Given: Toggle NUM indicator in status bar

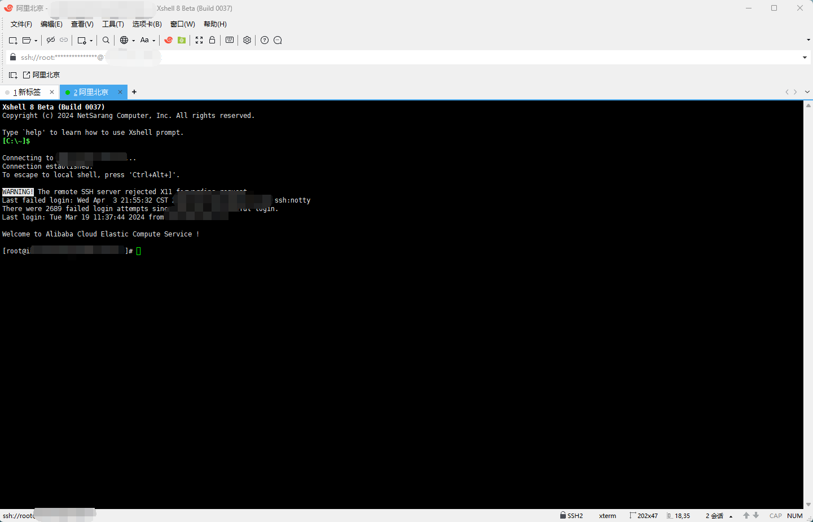Looking at the screenshot, I should click(794, 515).
